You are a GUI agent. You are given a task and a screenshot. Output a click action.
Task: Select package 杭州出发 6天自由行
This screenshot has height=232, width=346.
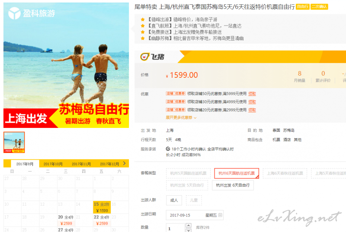click(x=233, y=185)
